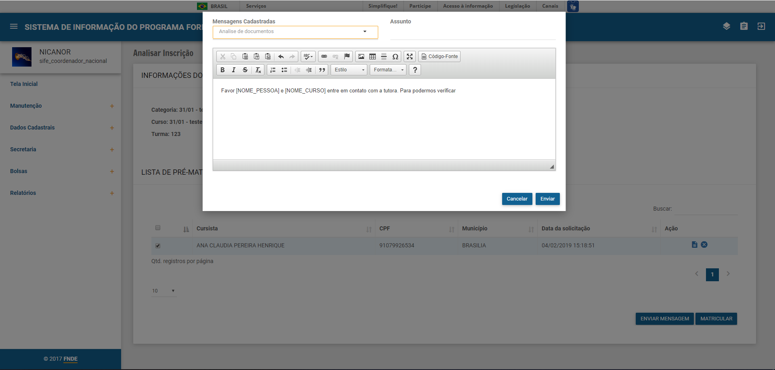Maximize the editor
Screen dimensions: 775x370
click(410, 56)
